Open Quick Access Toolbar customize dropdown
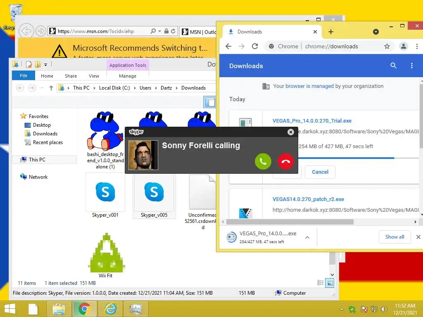Image resolution: width=423 pixels, height=317 pixels. pyautogui.click(x=45, y=65)
